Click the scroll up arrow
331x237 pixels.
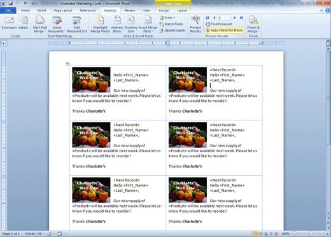pos(328,48)
